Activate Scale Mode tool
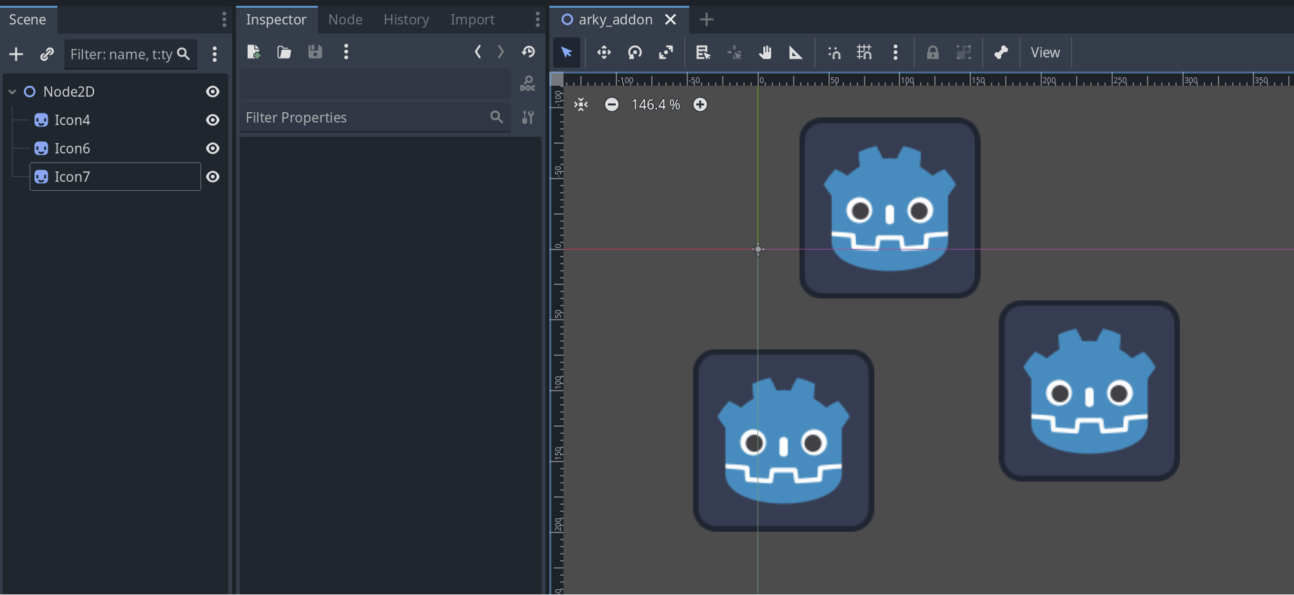Viewport: 1294px width, 595px height. (666, 52)
